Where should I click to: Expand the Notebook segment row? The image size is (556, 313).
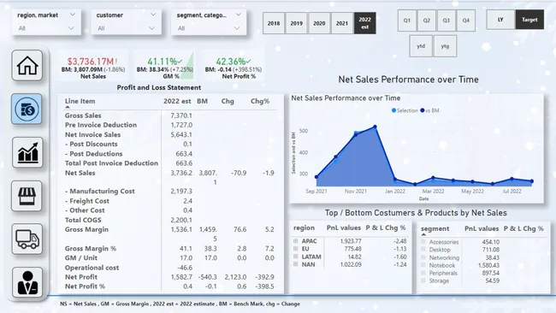tap(423, 265)
